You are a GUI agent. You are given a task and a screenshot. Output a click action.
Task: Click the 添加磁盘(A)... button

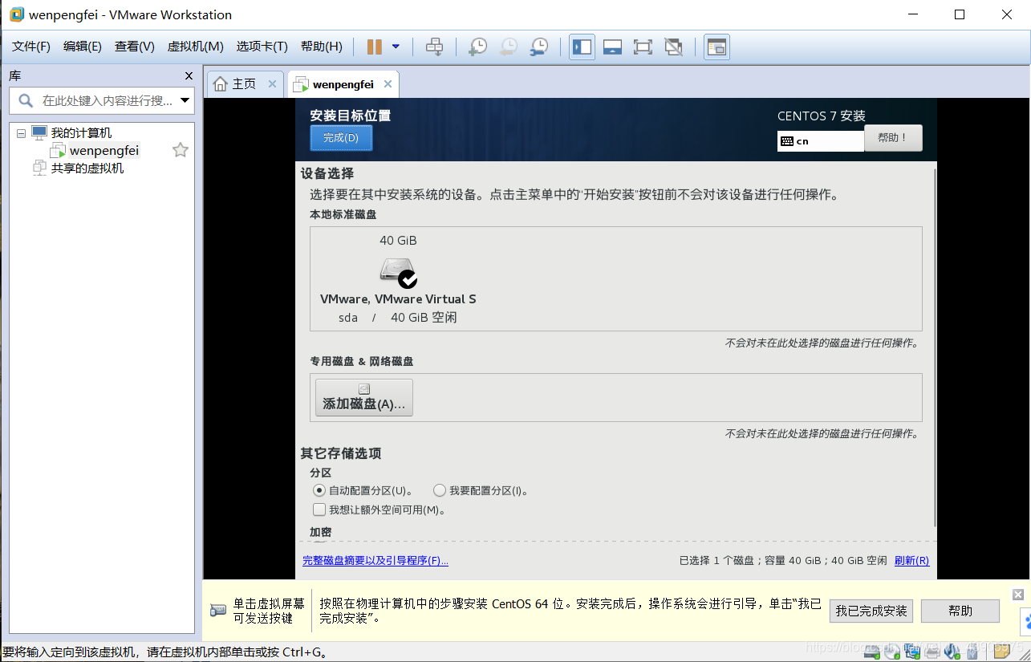click(x=364, y=398)
